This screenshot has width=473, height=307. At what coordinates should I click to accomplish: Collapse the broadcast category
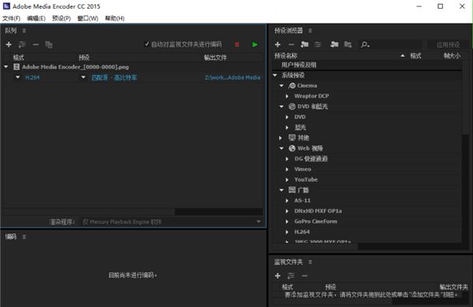[x=281, y=190]
